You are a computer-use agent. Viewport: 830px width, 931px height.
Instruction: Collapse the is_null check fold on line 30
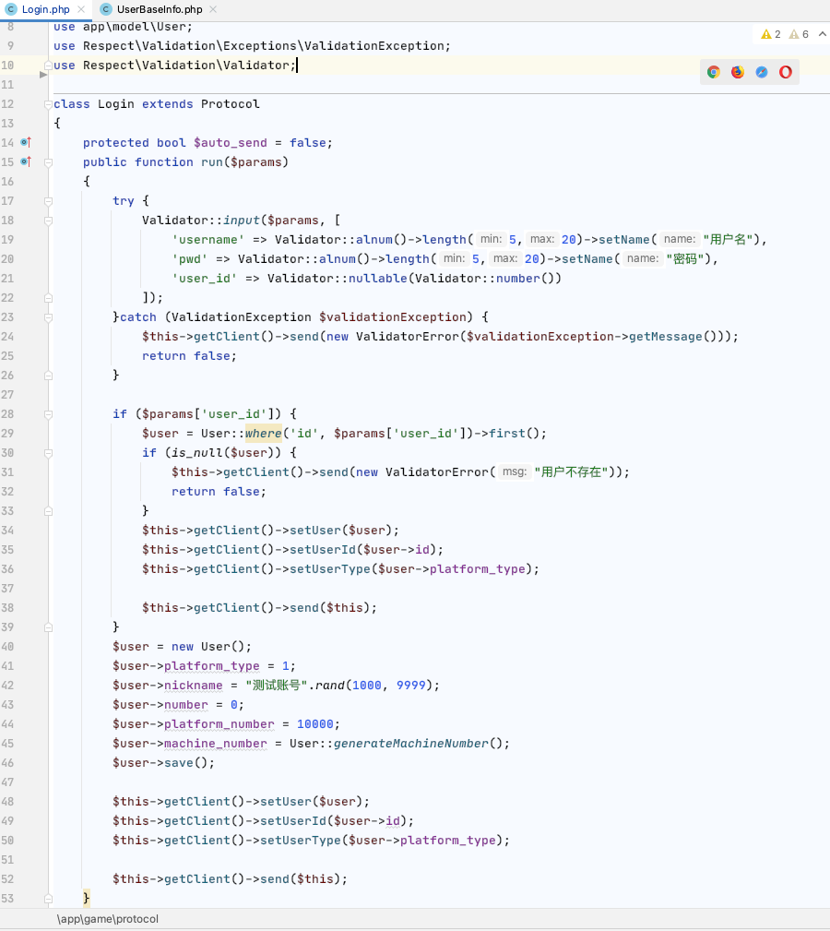pos(48,453)
